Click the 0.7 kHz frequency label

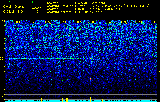point(2,84)
